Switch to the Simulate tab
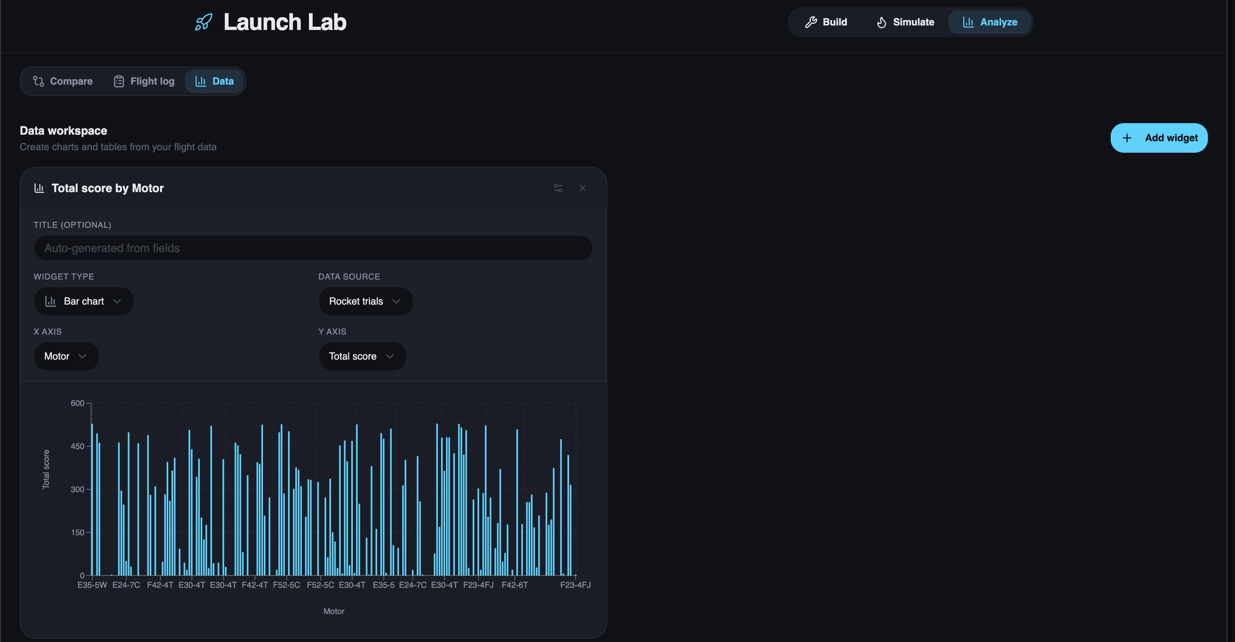The height and width of the screenshot is (642, 1235). click(905, 22)
